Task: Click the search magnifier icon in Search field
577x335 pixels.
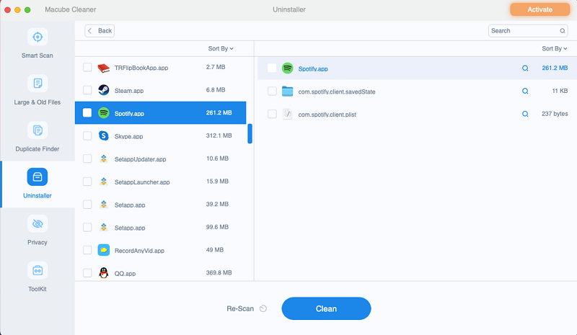Action: [563, 31]
